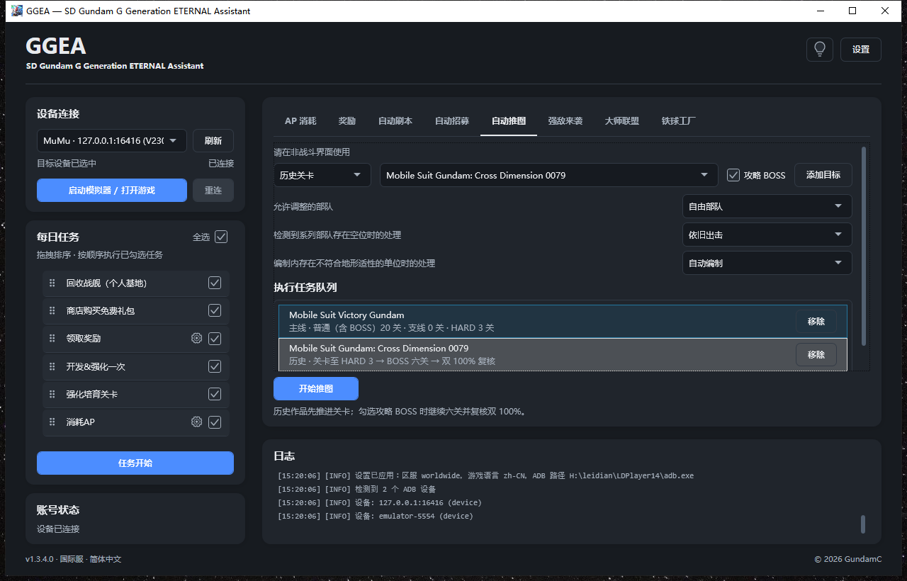This screenshot has height=581, width=907.
Task: Grab drag handle of 商店购买免费礼包 task
Action: click(x=52, y=311)
